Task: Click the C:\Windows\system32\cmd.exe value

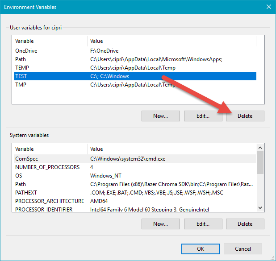Action: [128, 159]
